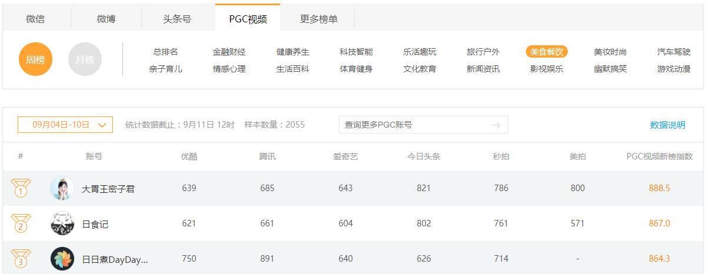This screenshot has width=706, height=274.
Task: Click the rank 1 medal icon
Action: click(21, 188)
